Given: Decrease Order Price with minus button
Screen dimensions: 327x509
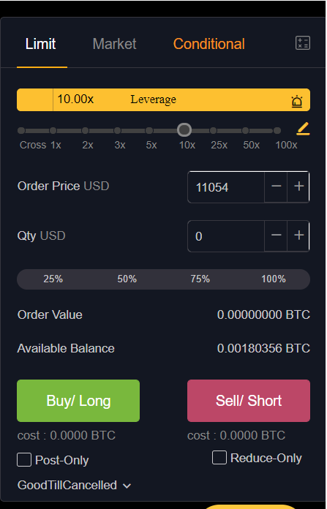Looking at the screenshot, I should tap(276, 186).
